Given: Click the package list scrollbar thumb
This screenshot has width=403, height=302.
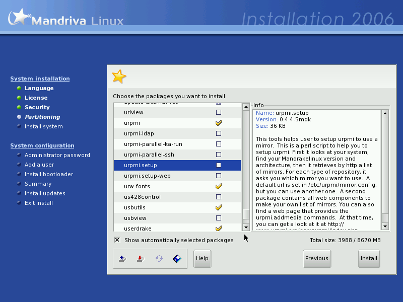Looking at the screenshot, I should pos(246,214).
